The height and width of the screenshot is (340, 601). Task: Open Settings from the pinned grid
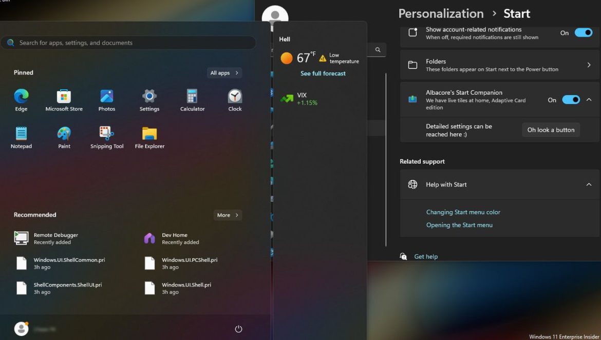tap(149, 100)
